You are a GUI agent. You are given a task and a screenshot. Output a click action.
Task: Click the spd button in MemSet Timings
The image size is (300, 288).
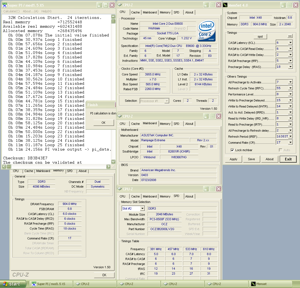(x=260, y=36)
